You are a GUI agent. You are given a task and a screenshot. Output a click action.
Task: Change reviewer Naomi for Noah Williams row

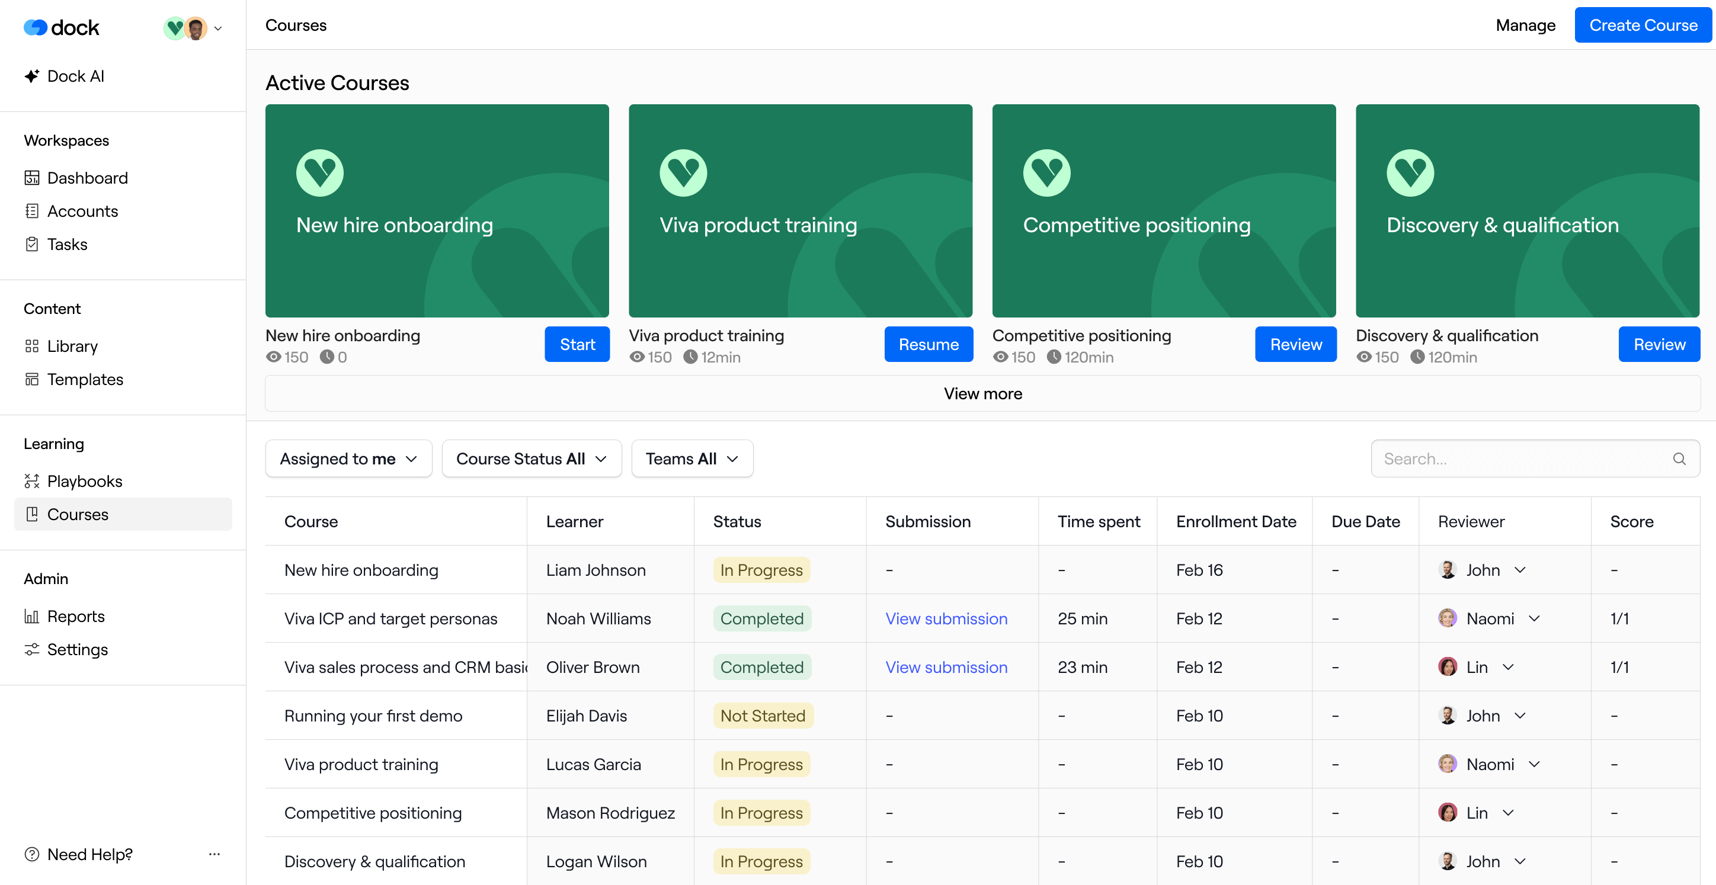1533,618
